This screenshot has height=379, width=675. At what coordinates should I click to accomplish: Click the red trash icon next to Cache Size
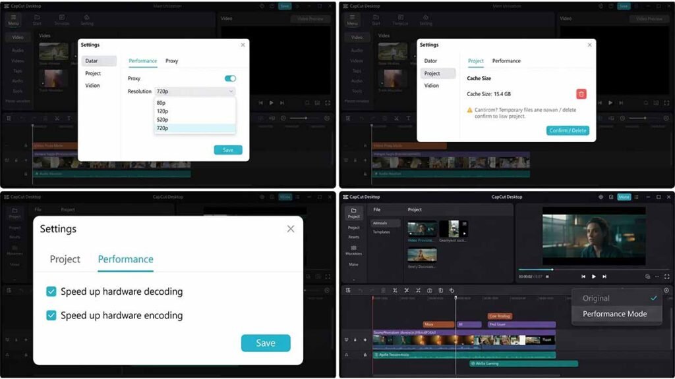click(x=581, y=94)
